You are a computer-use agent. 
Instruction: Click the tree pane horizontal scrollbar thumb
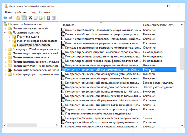[22, 125]
